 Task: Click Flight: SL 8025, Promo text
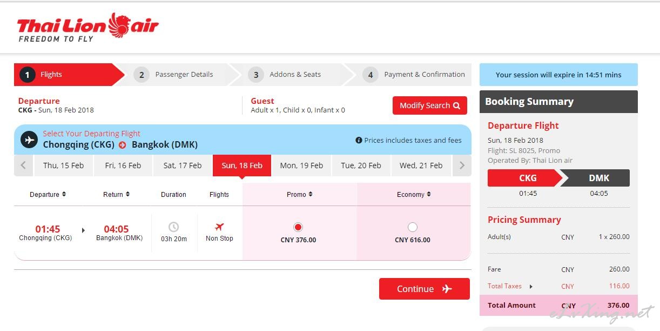(x=524, y=150)
